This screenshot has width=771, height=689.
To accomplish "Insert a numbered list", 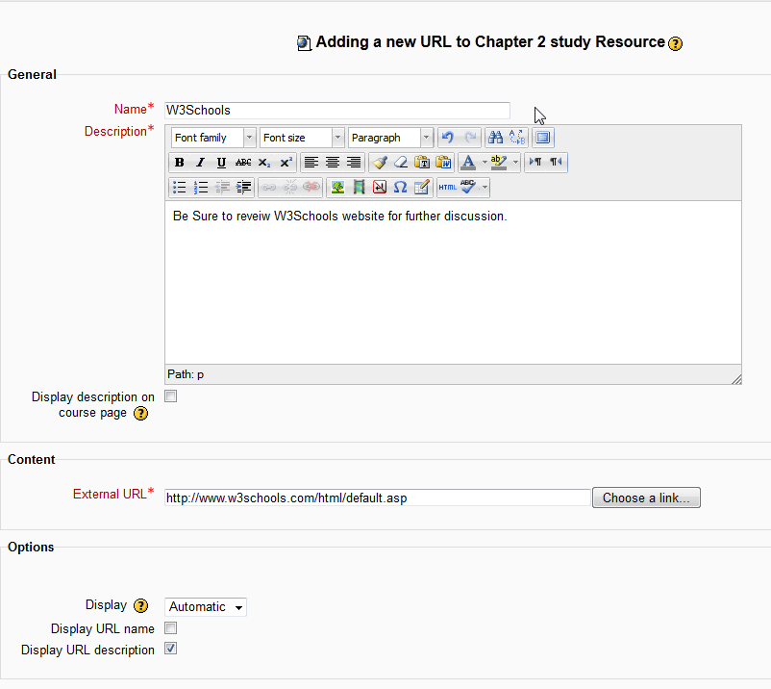I will [x=201, y=188].
